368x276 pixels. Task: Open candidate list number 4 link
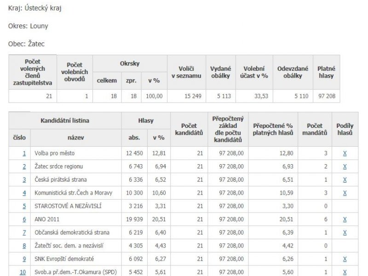[x=24, y=193]
